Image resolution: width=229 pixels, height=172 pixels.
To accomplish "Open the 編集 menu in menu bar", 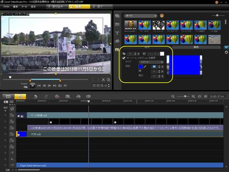I will (15, 7).
